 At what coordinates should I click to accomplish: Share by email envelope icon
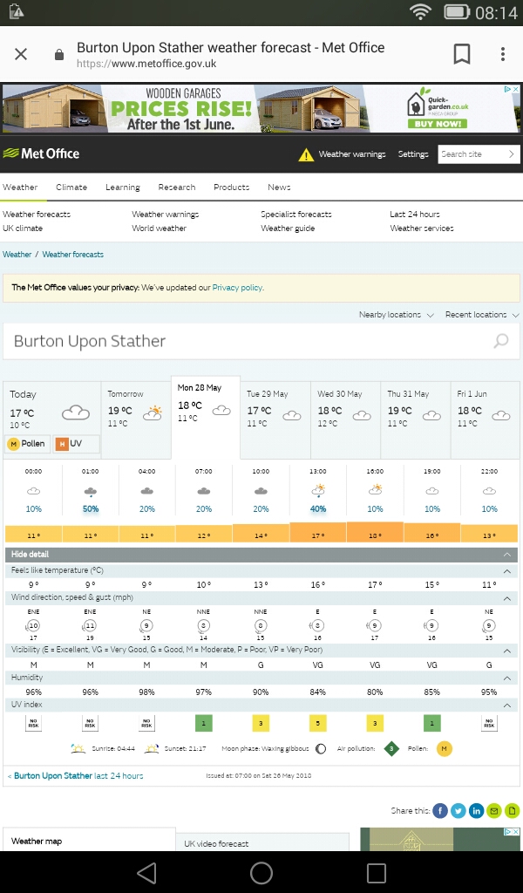(494, 810)
